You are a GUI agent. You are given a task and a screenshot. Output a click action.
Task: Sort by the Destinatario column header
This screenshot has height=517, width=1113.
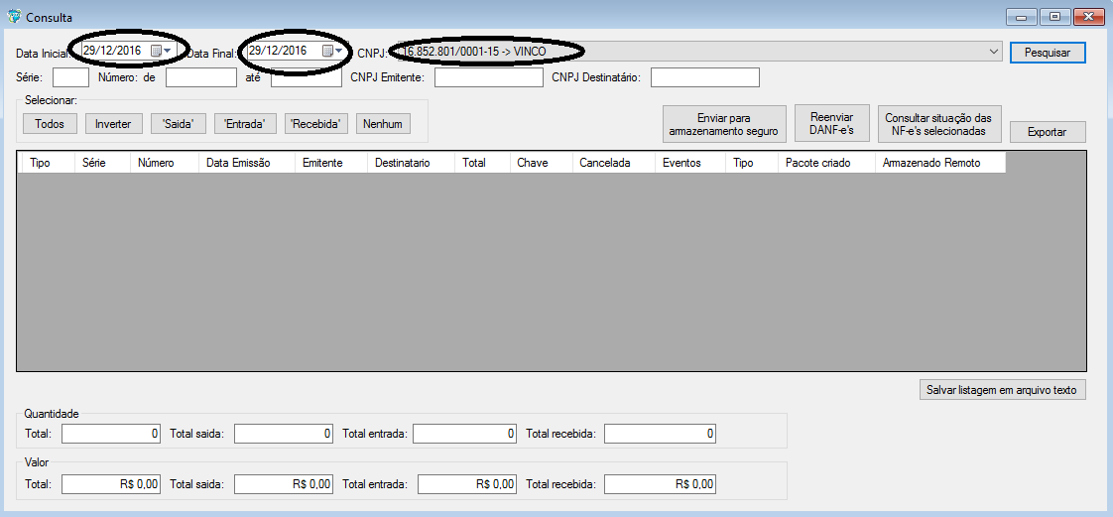point(411,163)
